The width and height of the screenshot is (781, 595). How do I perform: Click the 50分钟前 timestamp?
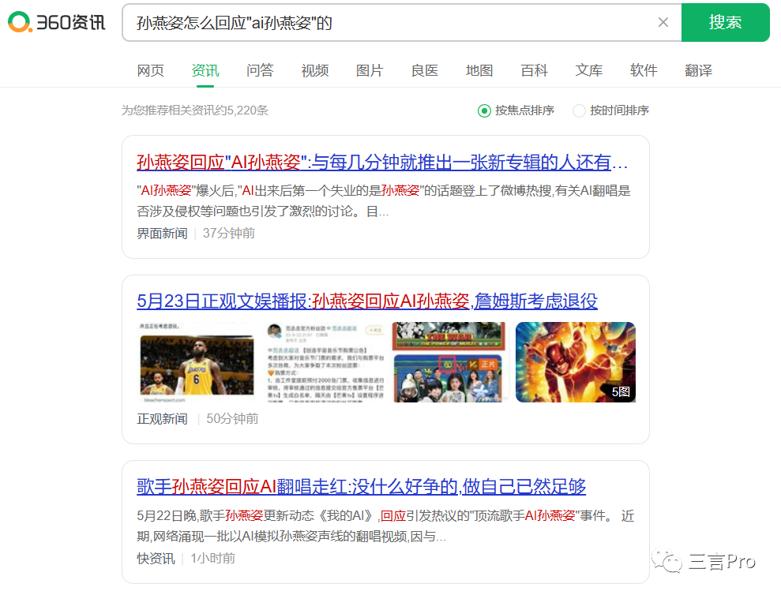click(233, 419)
